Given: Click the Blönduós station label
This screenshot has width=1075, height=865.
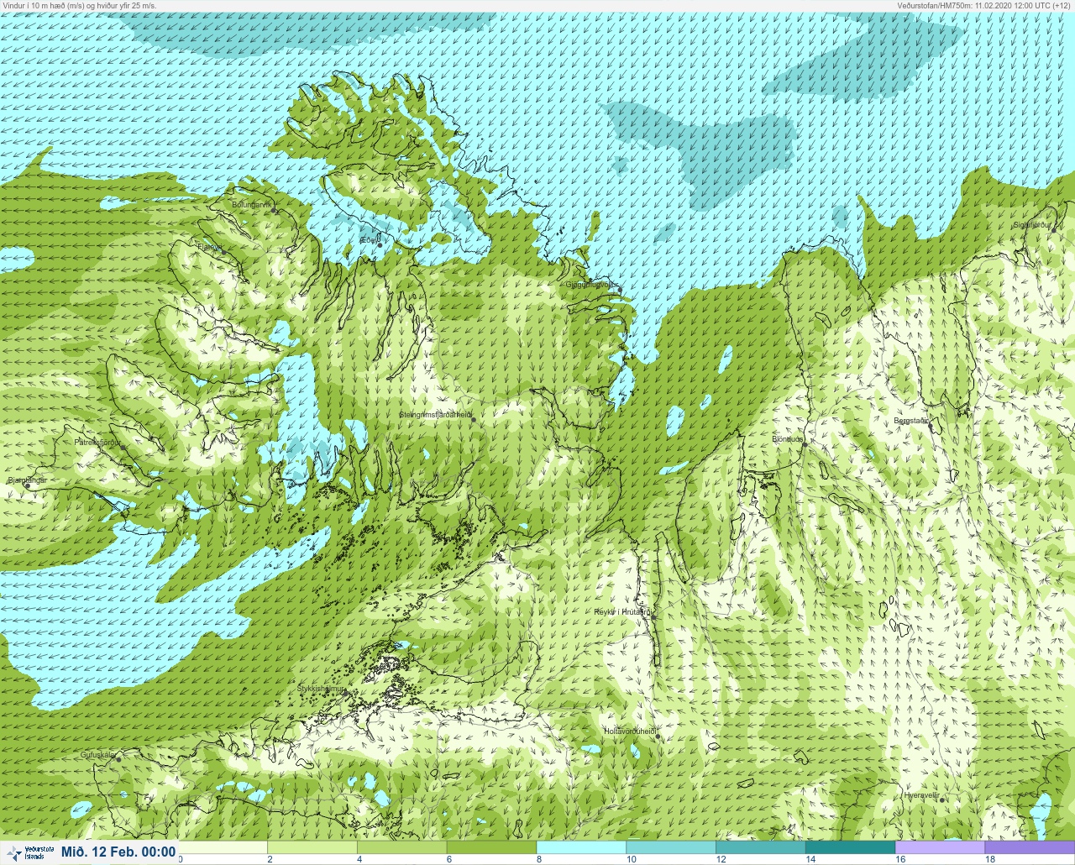Looking at the screenshot, I should [x=788, y=439].
